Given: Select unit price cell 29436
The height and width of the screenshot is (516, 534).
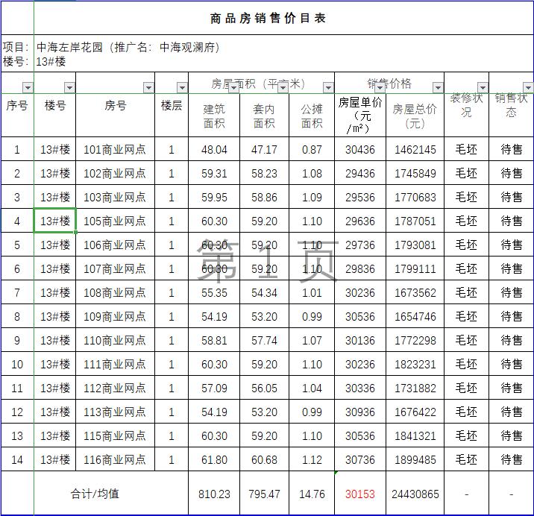Looking at the screenshot, I should [x=360, y=173].
